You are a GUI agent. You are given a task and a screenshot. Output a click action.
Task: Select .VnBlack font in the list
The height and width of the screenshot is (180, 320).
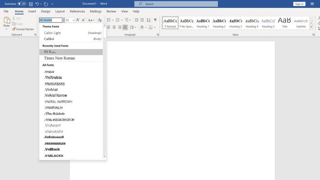(x=71, y=149)
